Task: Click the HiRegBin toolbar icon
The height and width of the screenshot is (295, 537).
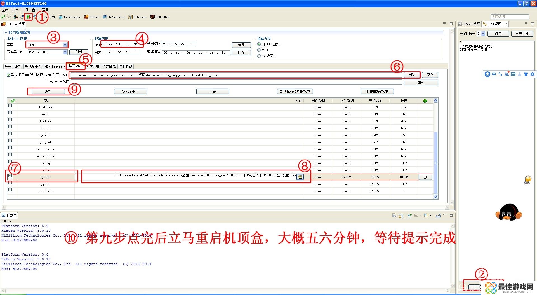Action: (160, 17)
